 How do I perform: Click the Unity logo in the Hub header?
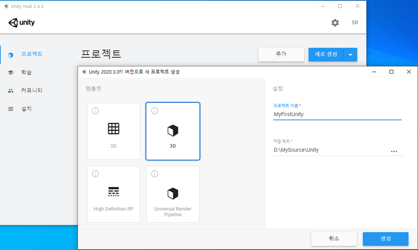click(21, 23)
